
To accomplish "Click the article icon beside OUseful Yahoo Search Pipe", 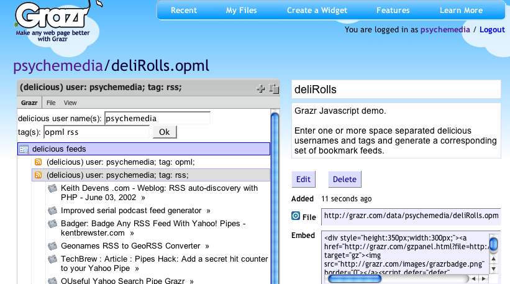I will coord(52,281).
